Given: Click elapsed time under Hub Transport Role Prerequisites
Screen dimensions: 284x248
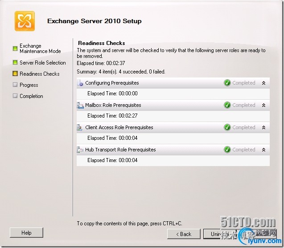Looking at the screenshot, I should tap(112, 160).
